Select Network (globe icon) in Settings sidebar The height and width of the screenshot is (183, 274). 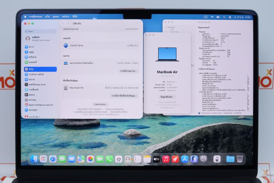40,57
